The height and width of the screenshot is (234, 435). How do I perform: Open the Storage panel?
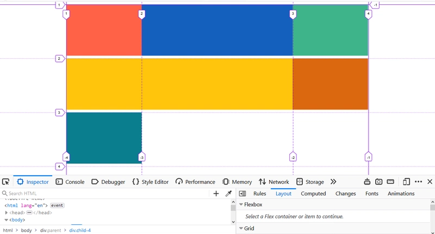click(310, 182)
